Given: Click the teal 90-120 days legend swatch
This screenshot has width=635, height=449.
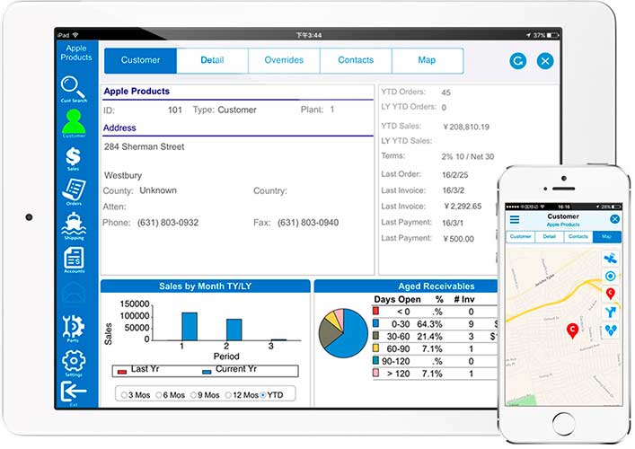Looking at the screenshot, I should coord(375,360).
